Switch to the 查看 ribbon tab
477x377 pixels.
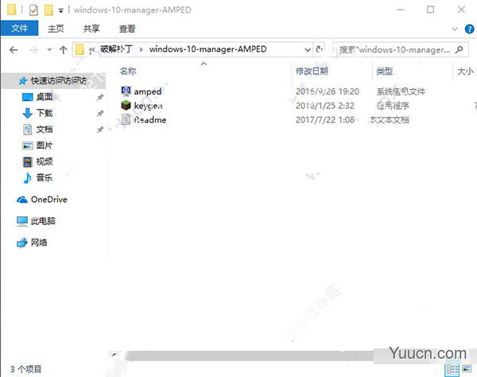pyautogui.click(x=127, y=29)
